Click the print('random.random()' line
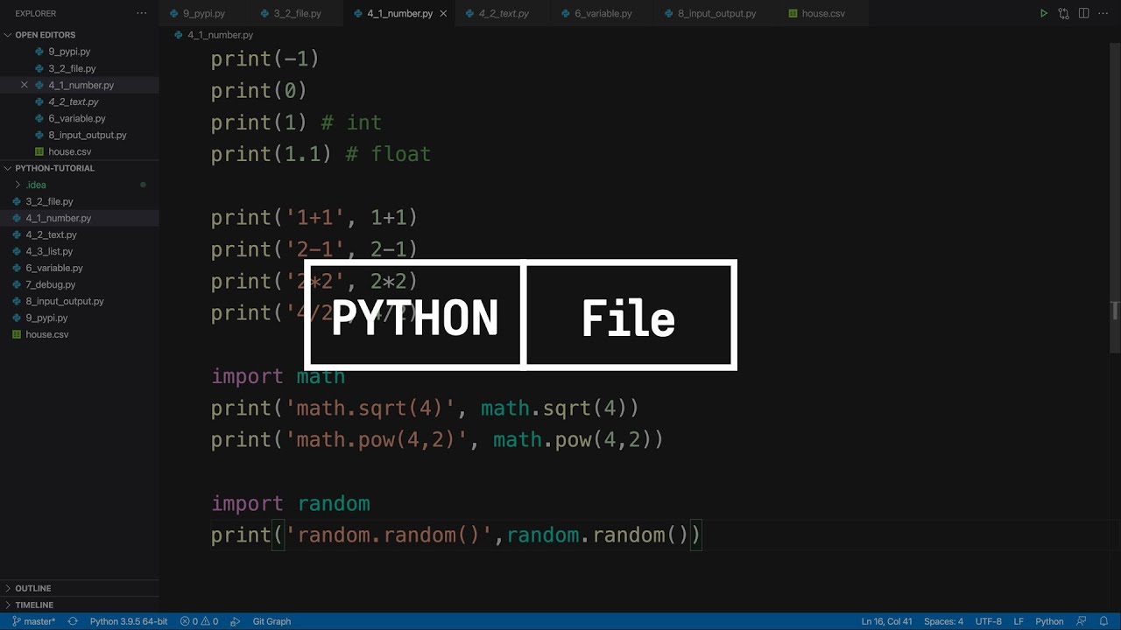This screenshot has width=1121, height=630. pos(456,535)
